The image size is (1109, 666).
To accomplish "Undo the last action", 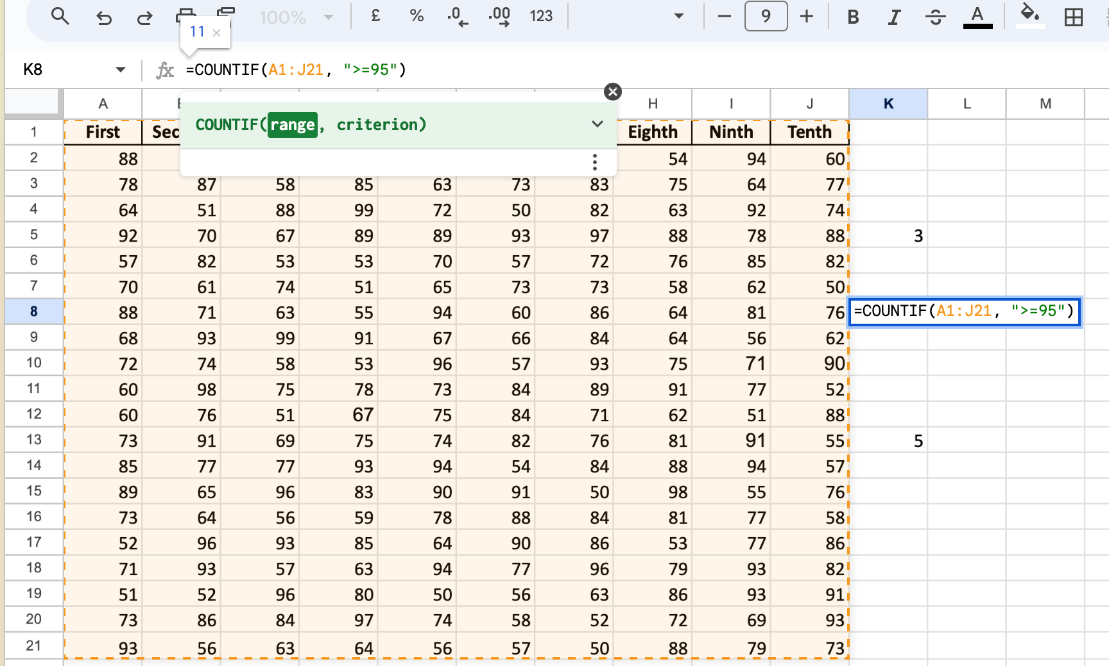I will click(x=103, y=17).
